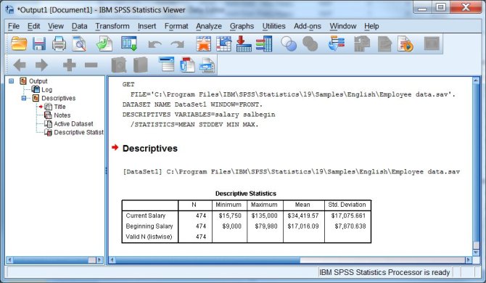Screen dimensions: 486x283
Task: Select Notes item in outline tree
Action: pos(62,115)
